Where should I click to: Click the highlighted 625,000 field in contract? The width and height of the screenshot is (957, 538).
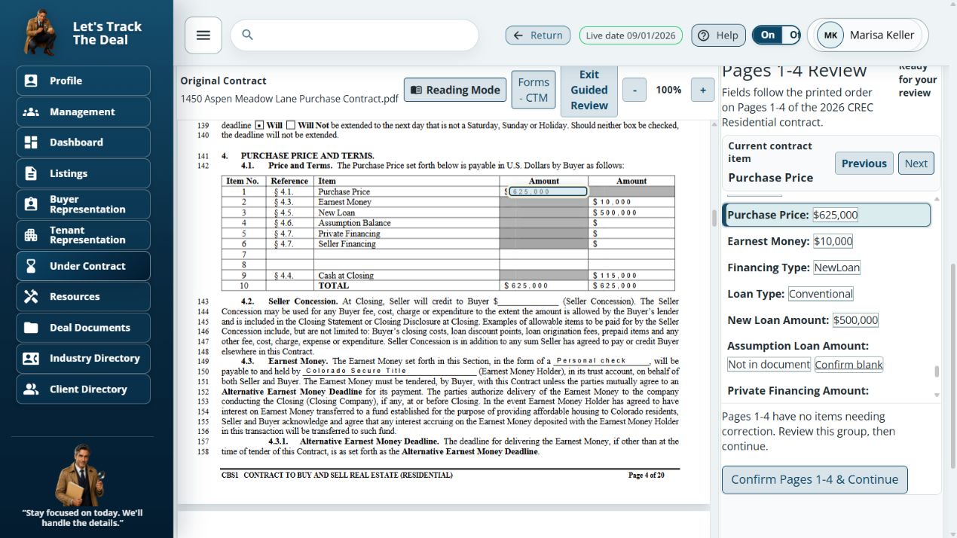[548, 191]
